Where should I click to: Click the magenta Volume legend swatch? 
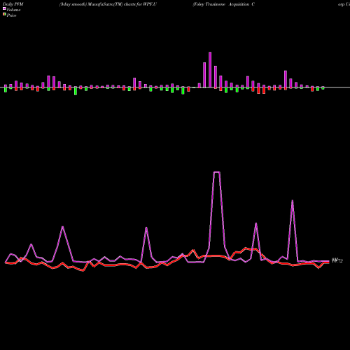4,8
